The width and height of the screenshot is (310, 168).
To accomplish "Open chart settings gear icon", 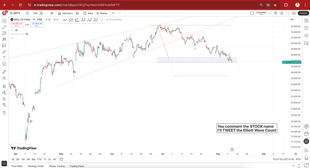I will click(x=282, y=13).
